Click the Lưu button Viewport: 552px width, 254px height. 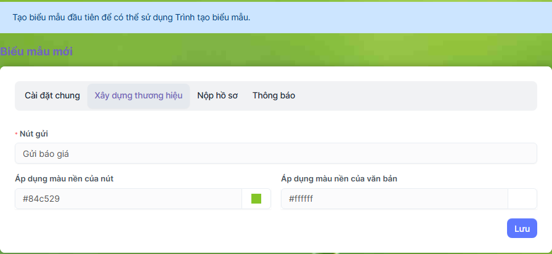(x=522, y=228)
